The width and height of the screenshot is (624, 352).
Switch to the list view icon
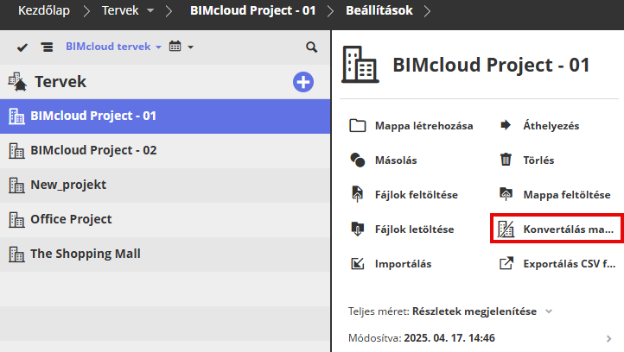[47, 47]
